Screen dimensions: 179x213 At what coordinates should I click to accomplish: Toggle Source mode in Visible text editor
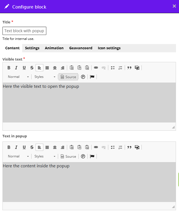pos(68,77)
